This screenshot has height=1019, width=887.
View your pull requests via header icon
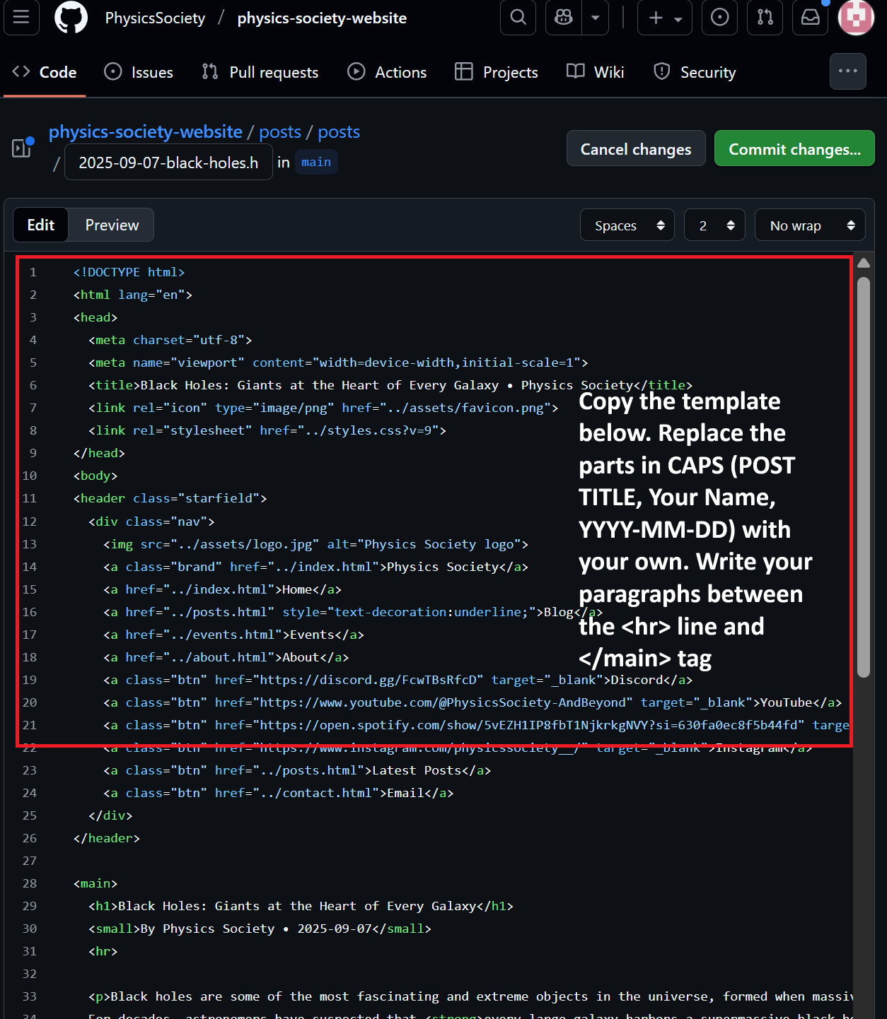[765, 18]
